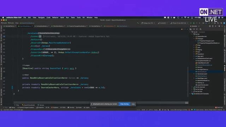Select PropertyChanges.xaml in the Solution tree
The height and width of the screenshot is (127, 226).
click(x=207, y=41)
